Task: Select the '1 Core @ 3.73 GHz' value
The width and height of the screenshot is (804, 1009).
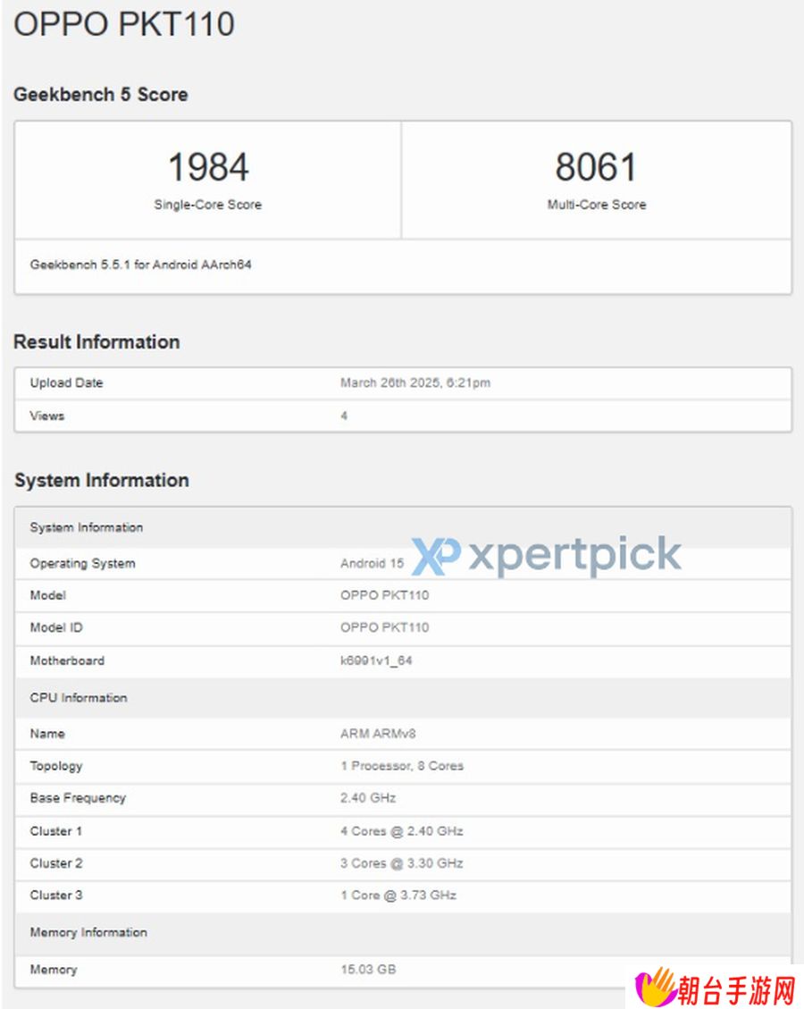Action: tap(398, 895)
